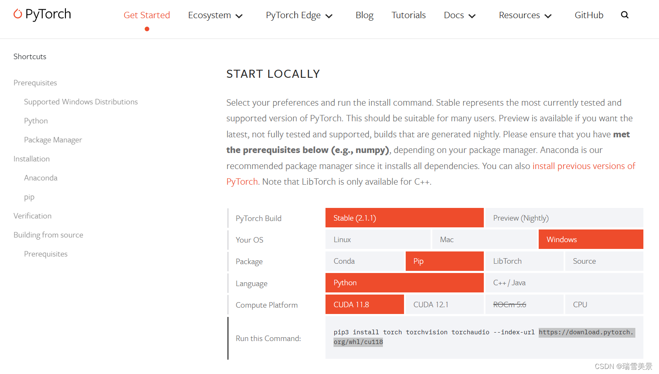Choose Windows as your OS
The width and height of the screenshot is (659, 374).
(x=591, y=239)
